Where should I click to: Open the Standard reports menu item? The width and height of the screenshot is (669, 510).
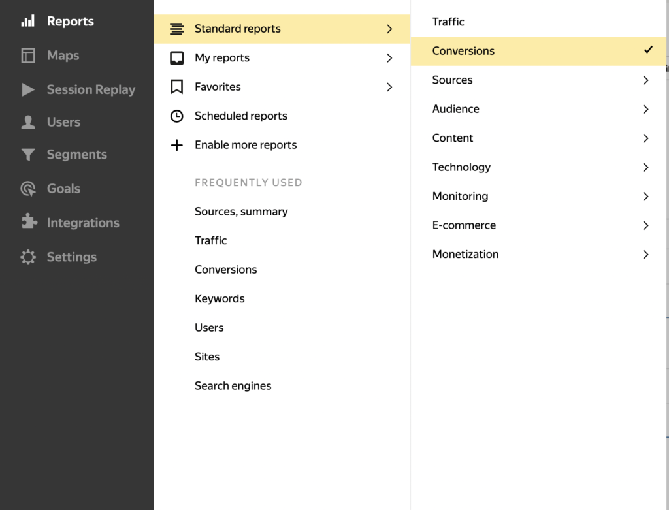[x=282, y=29]
